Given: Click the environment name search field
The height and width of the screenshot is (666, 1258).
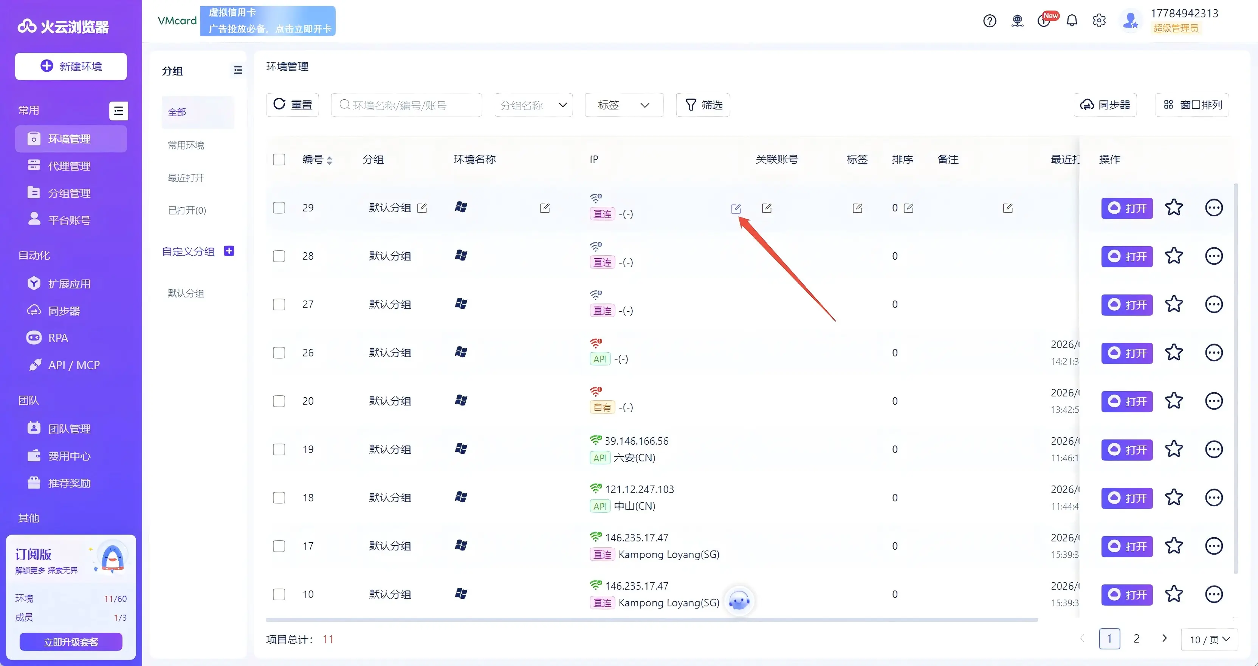Looking at the screenshot, I should pyautogui.click(x=406, y=105).
